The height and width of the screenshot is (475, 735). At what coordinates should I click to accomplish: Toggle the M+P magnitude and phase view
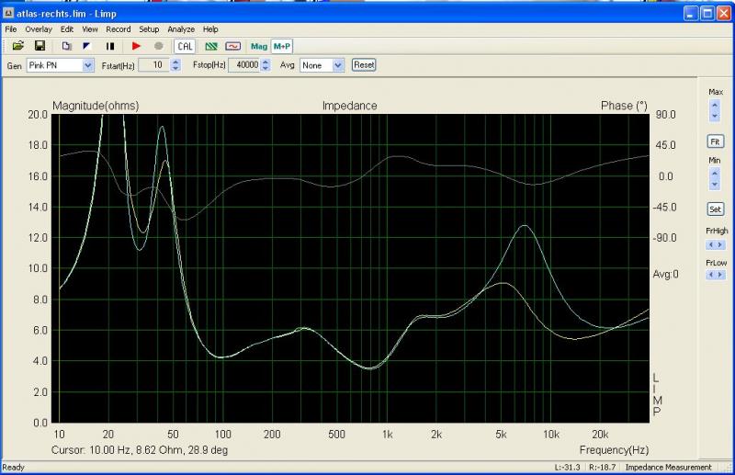pyautogui.click(x=282, y=45)
